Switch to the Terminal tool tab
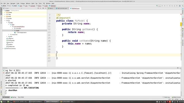The image size is (184, 103). point(6,97)
